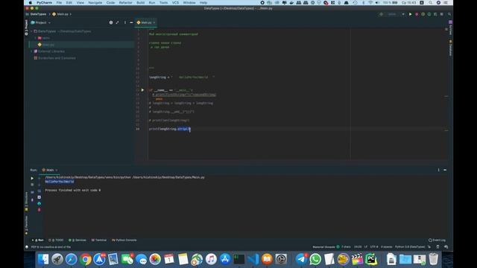Screen dimensions: 477x268
Task: Open the Terminal tool window
Action: click(x=99, y=240)
